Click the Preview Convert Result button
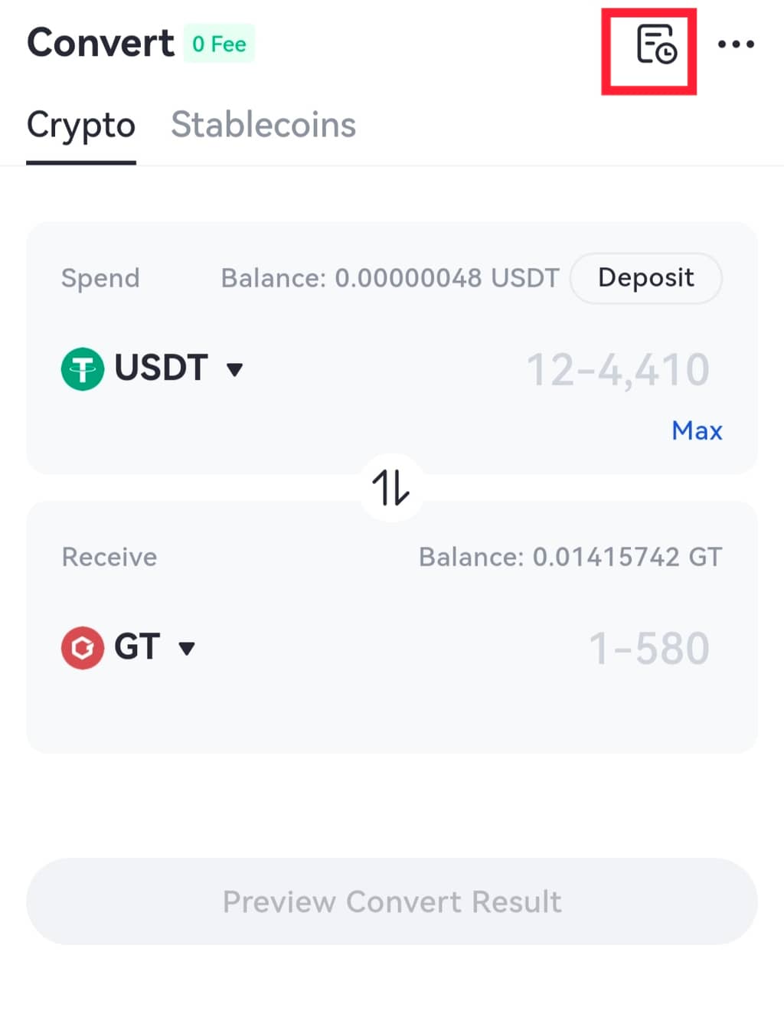784x1011 pixels. pyautogui.click(x=392, y=901)
